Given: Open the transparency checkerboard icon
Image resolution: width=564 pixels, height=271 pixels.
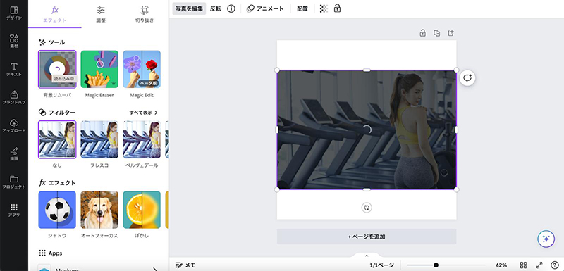Looking at the screenshot, I should [324, 8].
